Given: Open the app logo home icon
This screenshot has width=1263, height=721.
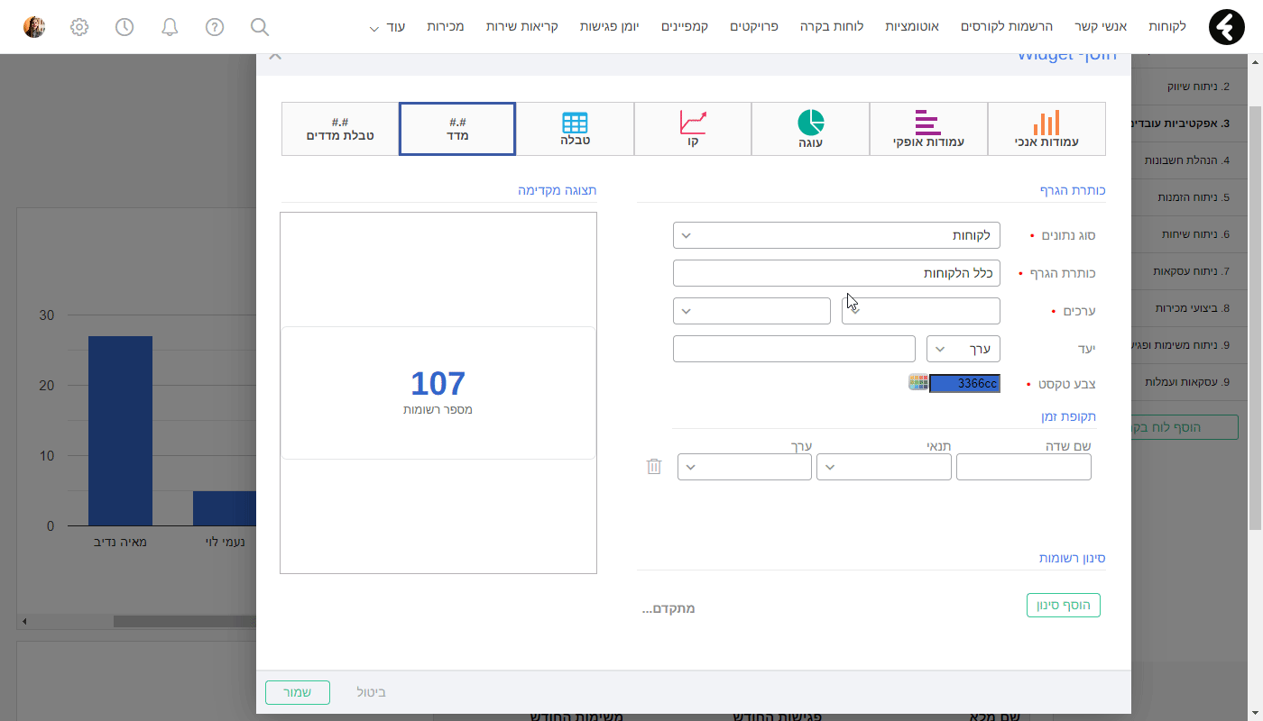Looking at the screenshot, I should (x=1226, y=27).
